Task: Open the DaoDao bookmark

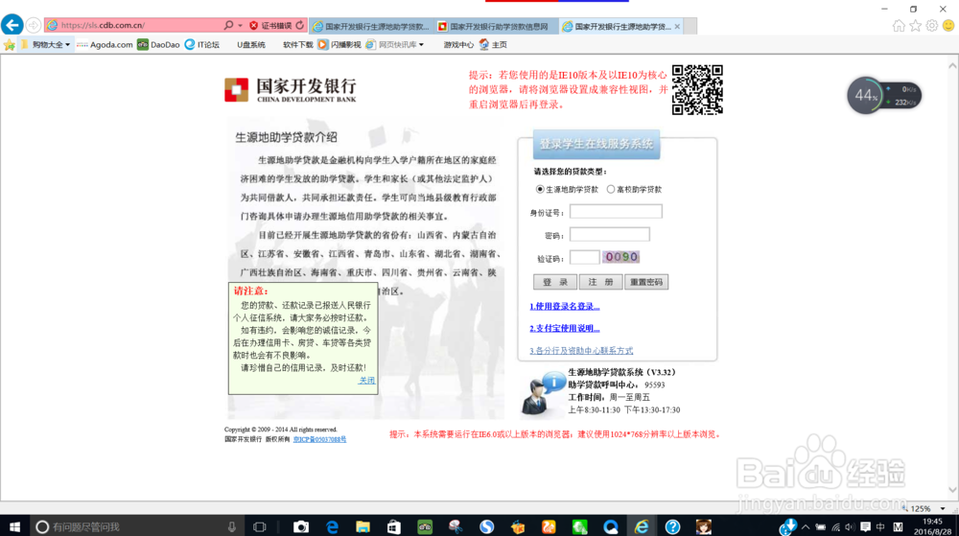Action: point(158,45)
